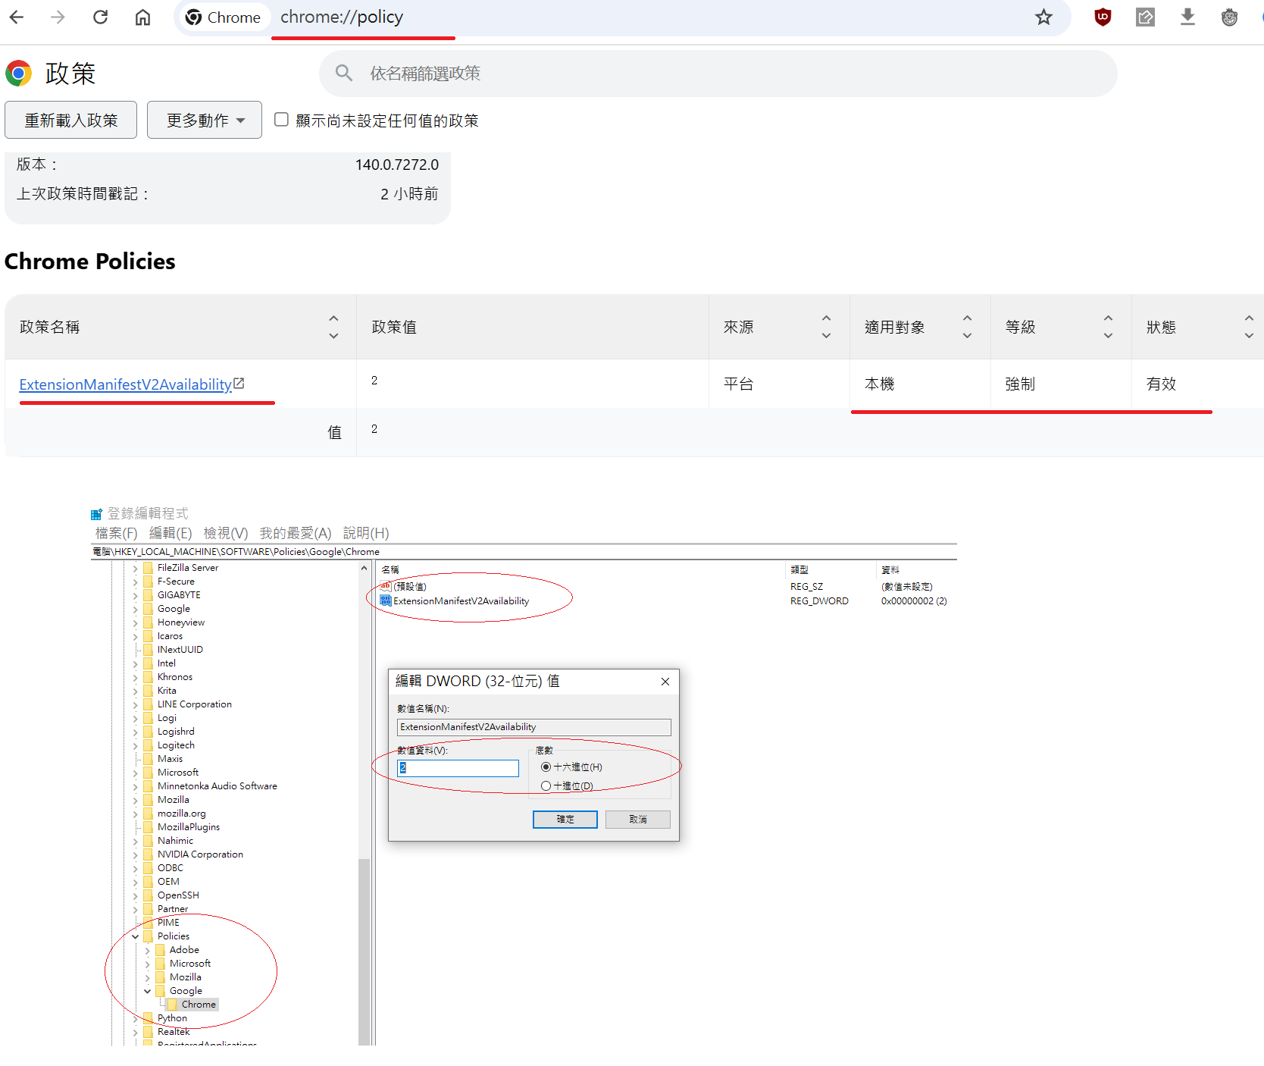This screenshot has height=1066, width=1264.
Task: Confirm with 確定 in DWORD dialog
Action: 565,820
